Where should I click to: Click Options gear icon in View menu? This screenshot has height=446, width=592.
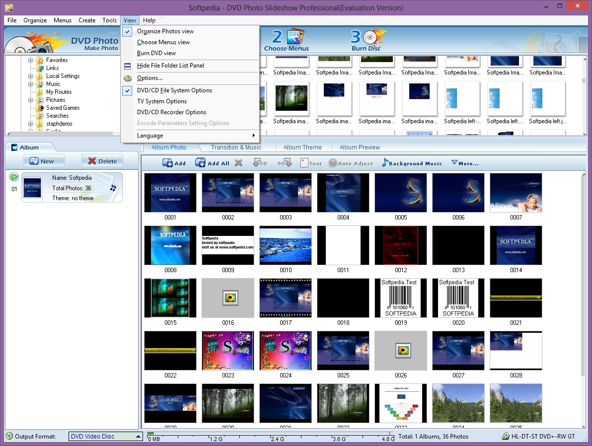pos(128,78)
